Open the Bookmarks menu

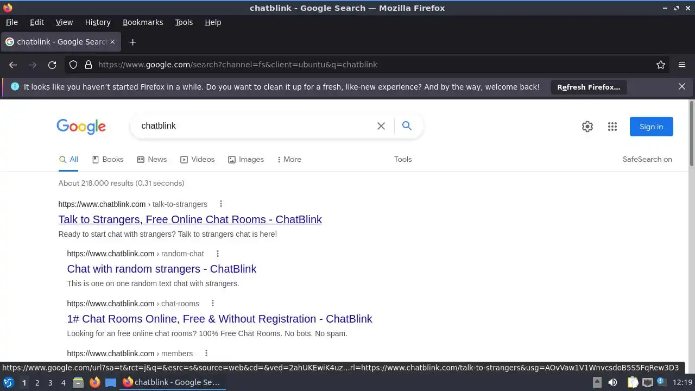[x=143, y=22]
